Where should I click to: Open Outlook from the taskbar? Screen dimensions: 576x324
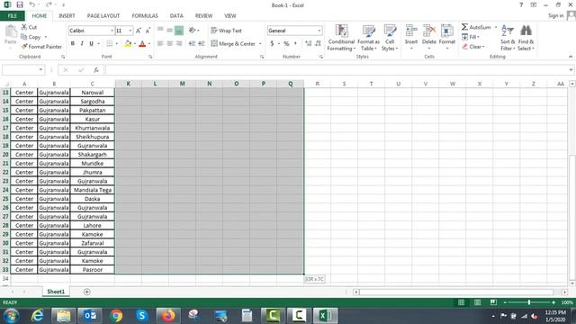click(x=90, y=316)
